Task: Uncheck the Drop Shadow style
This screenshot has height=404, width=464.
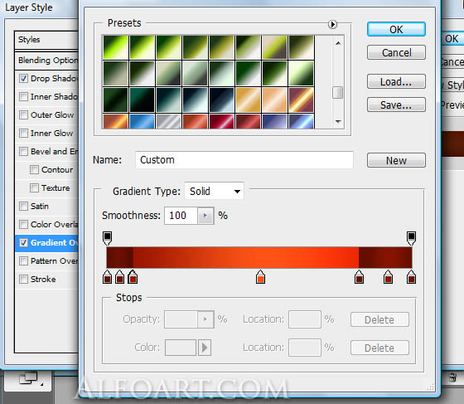Action: point(23,79)
